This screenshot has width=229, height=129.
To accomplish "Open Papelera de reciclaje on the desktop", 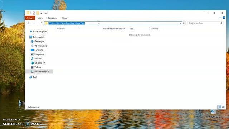I will [213, 115].
